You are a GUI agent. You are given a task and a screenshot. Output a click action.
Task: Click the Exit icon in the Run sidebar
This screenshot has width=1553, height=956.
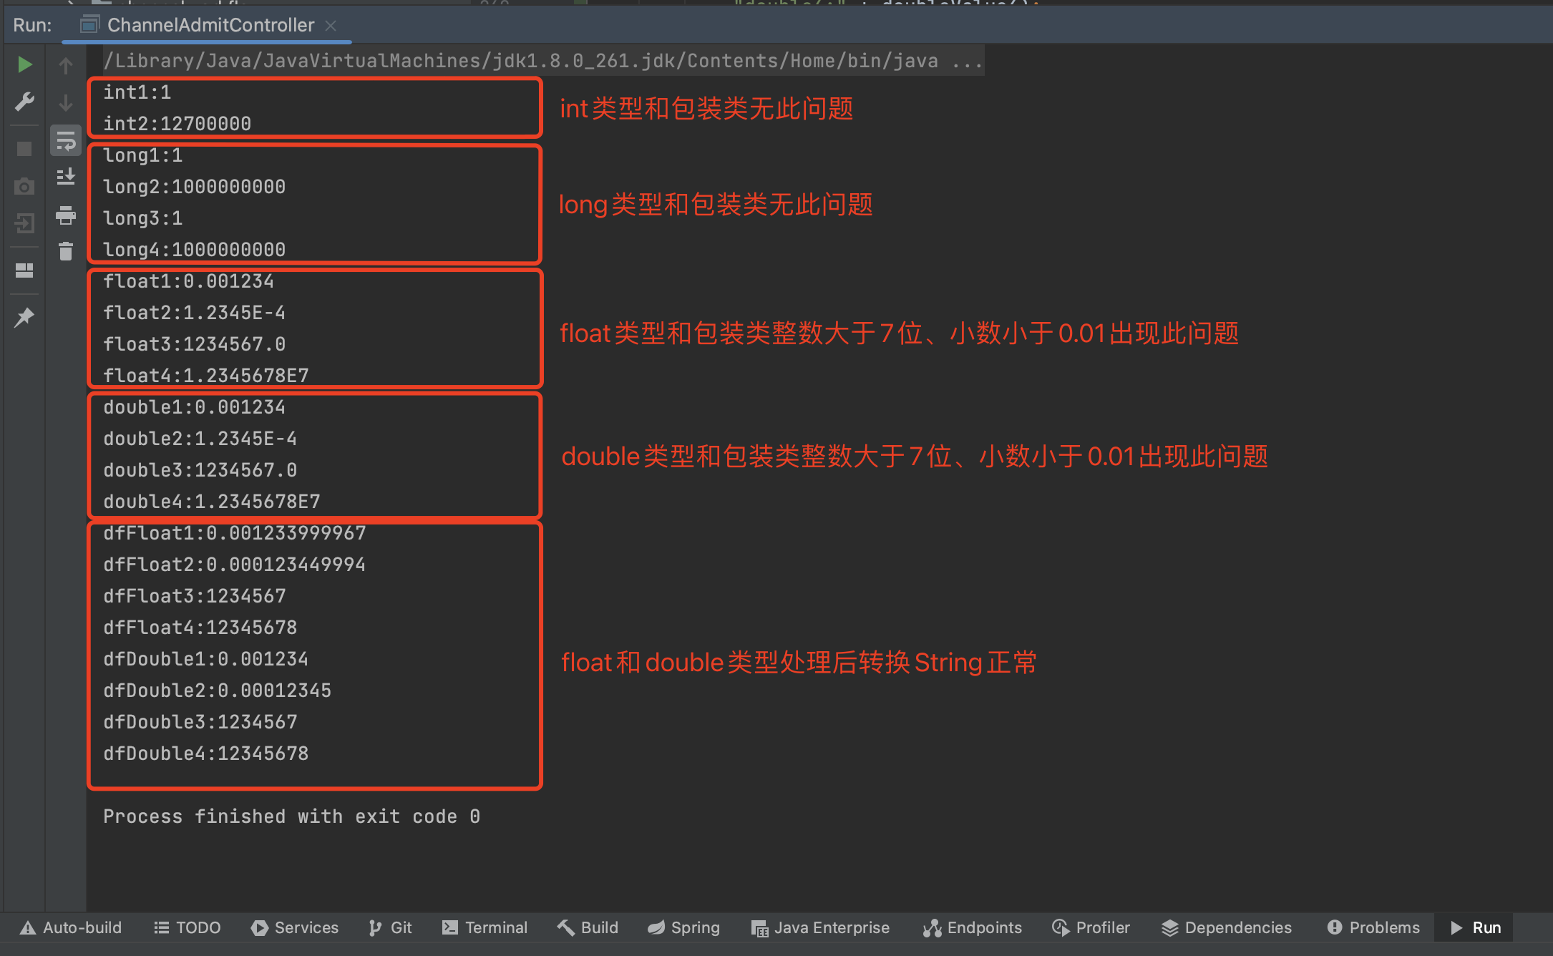(24, 223)
